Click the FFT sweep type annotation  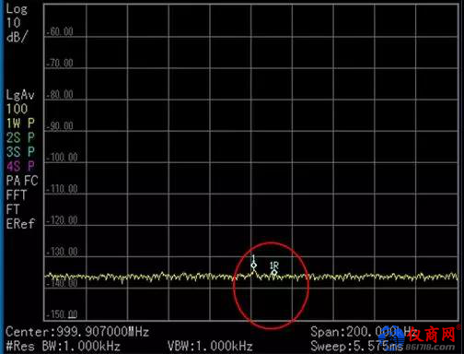coord(17,195)
